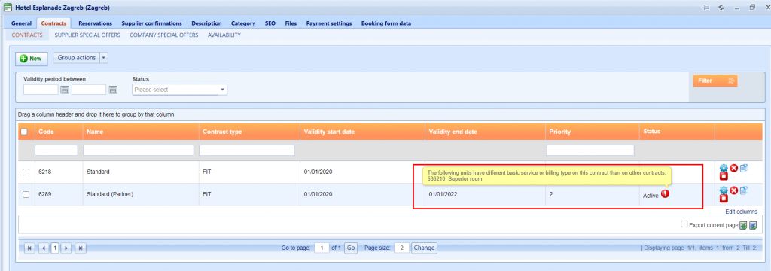
Task: Open the Status dropdown filter
Action: [179, 90]
